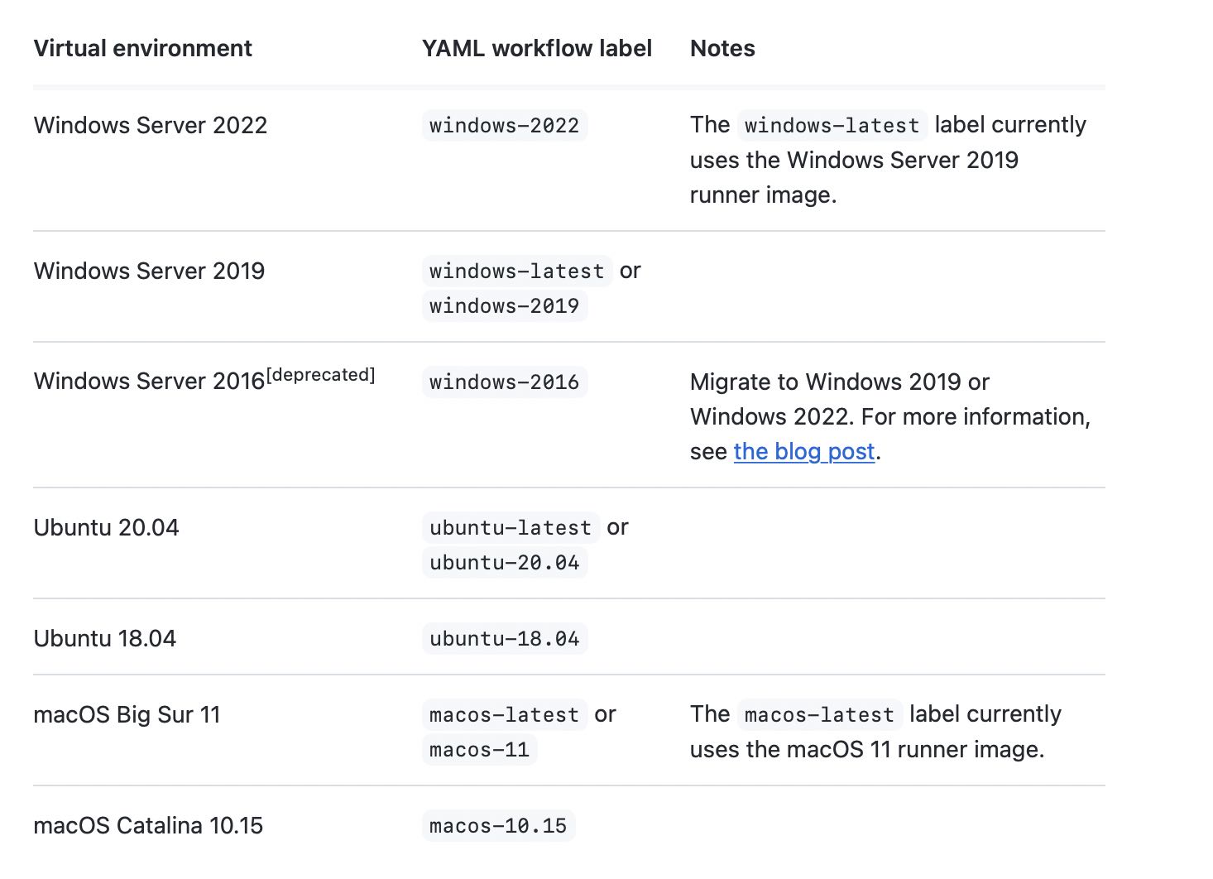Click the Virtual environment column header
Screen dimensions: 1213x879
tap(142, 49)
